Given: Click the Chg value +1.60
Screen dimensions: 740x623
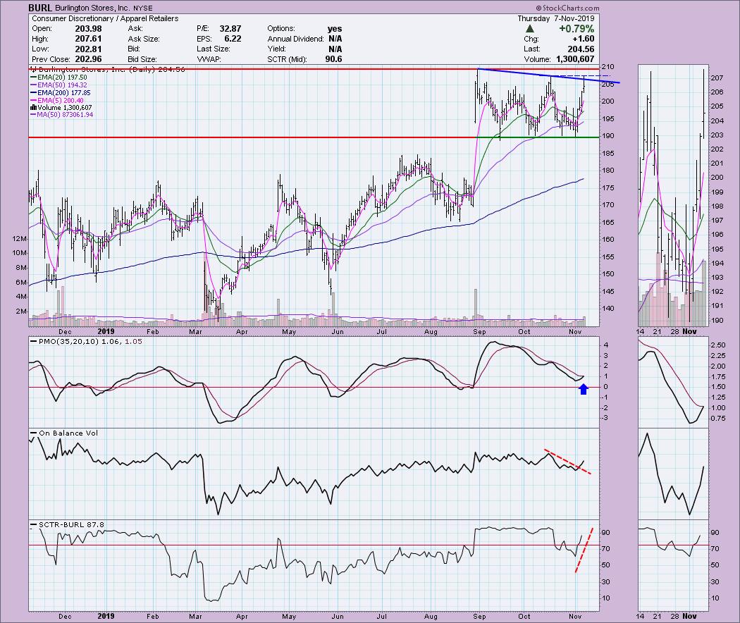Looking at the screenshot, I should tap(583, 39).
